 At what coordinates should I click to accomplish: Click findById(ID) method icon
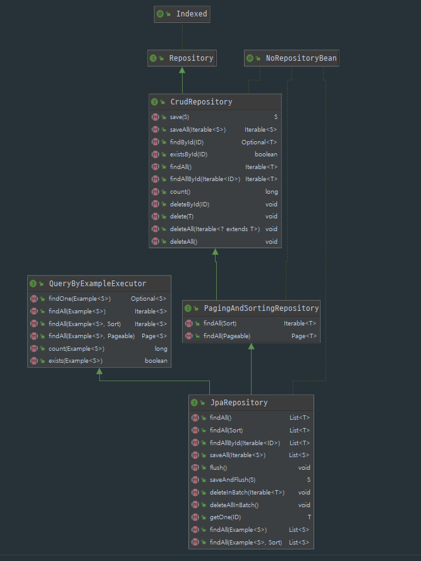tap(155, 142)
